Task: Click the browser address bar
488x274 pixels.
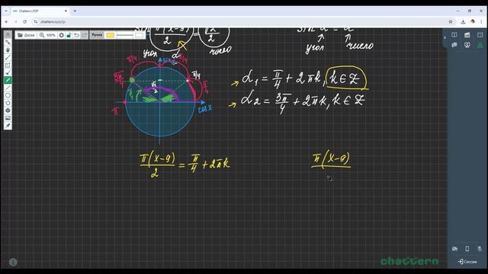Action: (x=244, y=22)
